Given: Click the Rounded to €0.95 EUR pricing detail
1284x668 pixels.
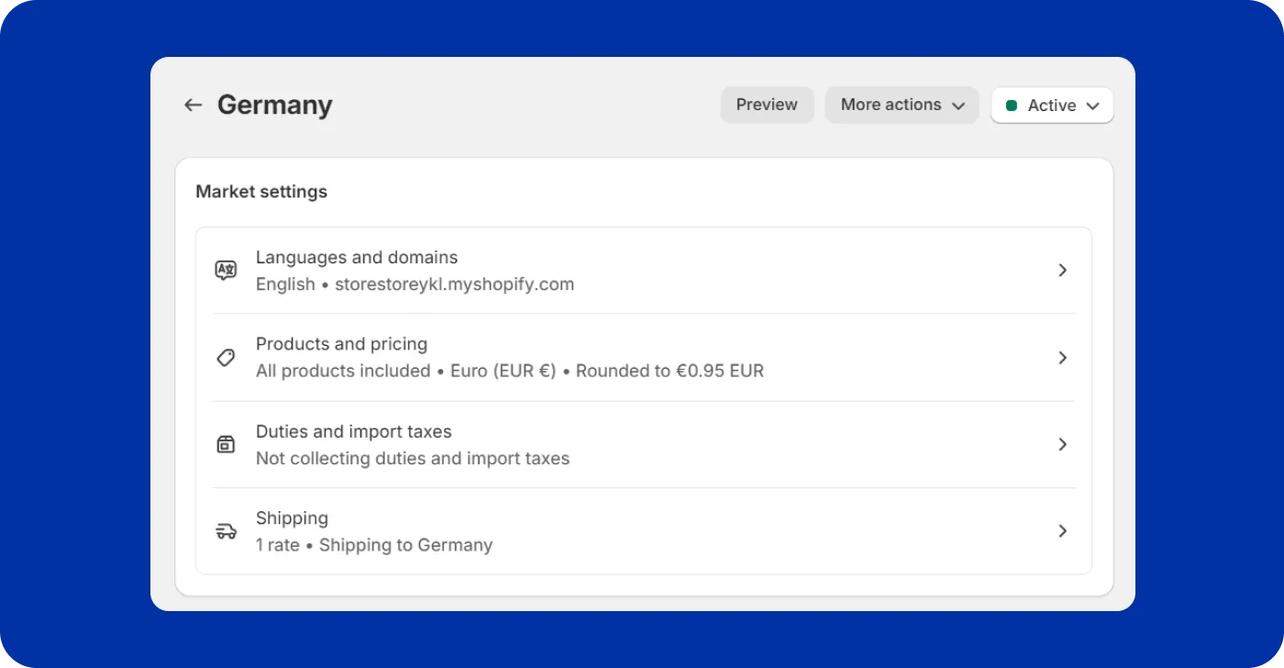Looking at the screenshot, I should [x=671, y=371].
